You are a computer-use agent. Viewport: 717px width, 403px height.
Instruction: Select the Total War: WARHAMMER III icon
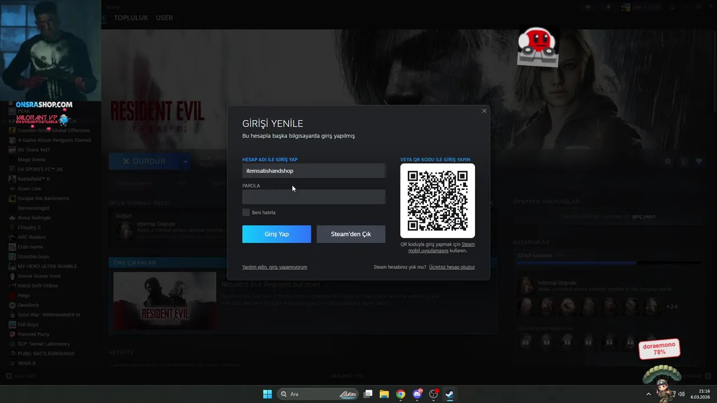12,315
